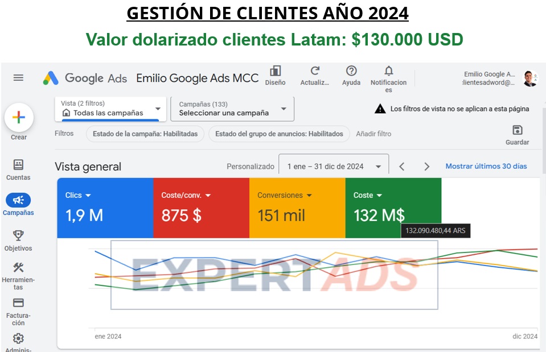This screenshot has width=546, height=352.
Task: Open Facturación billing icon
Action: (18, 303)
